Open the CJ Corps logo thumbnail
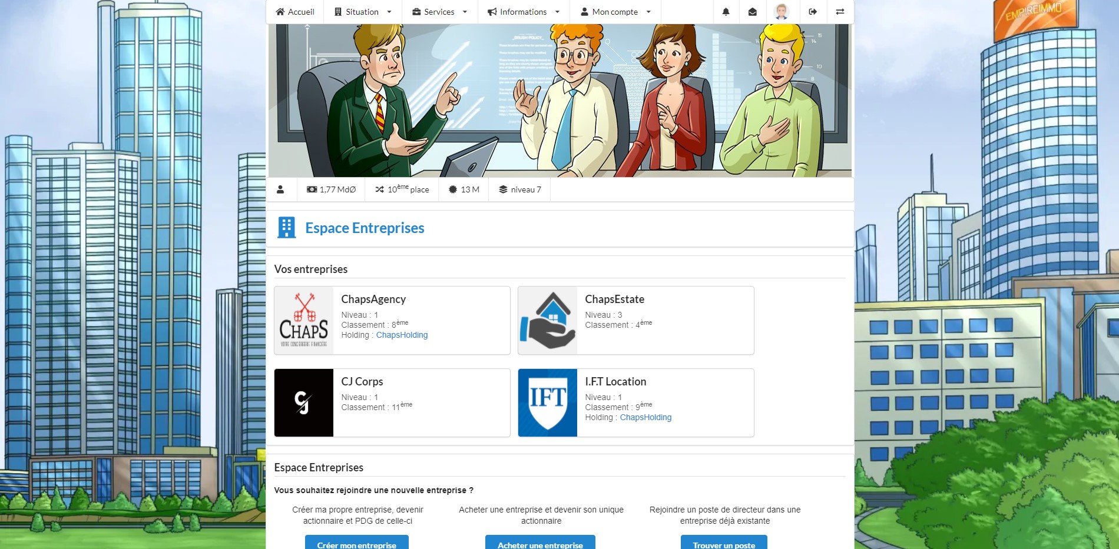 pyautogui.click(x=304, y=403)
